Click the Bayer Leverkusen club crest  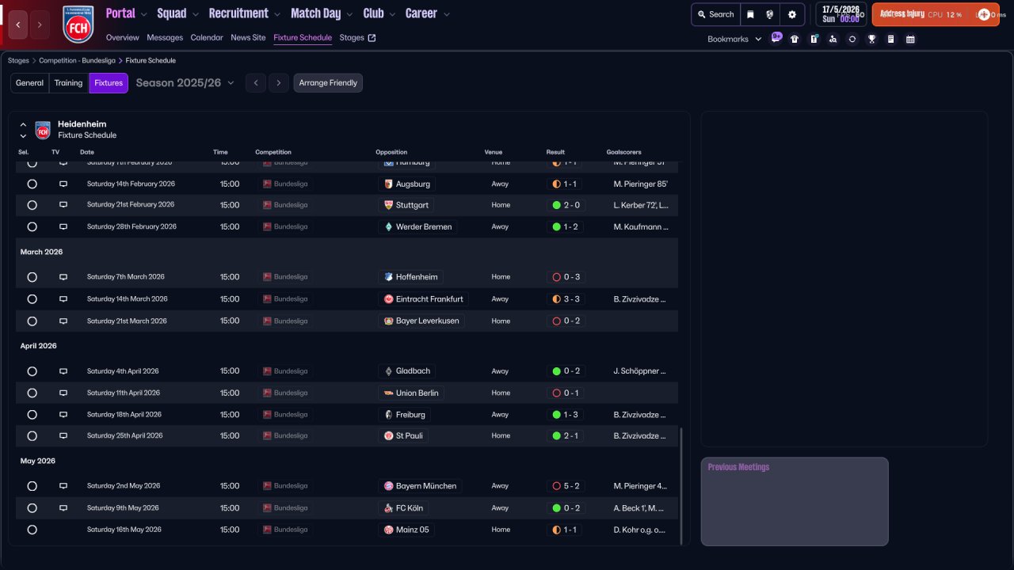pos(388,321)
